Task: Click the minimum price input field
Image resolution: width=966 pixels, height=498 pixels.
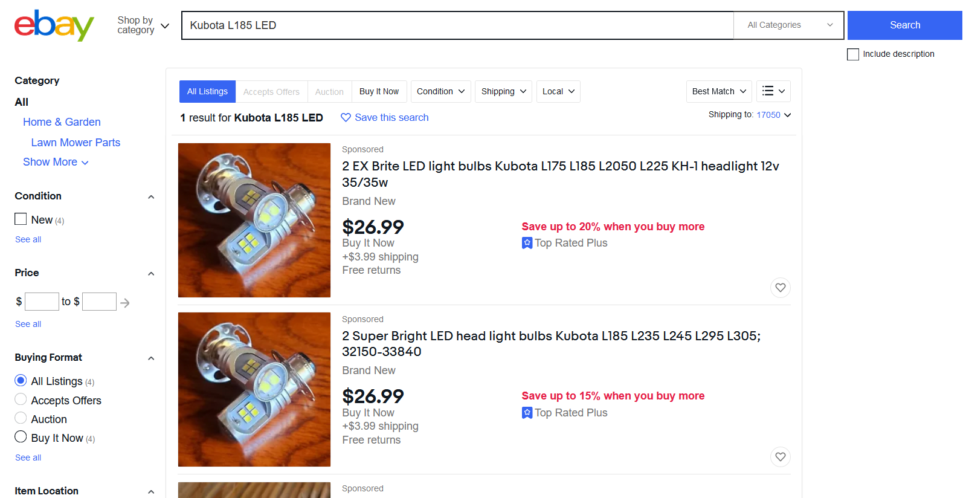Action: [42, 302]
